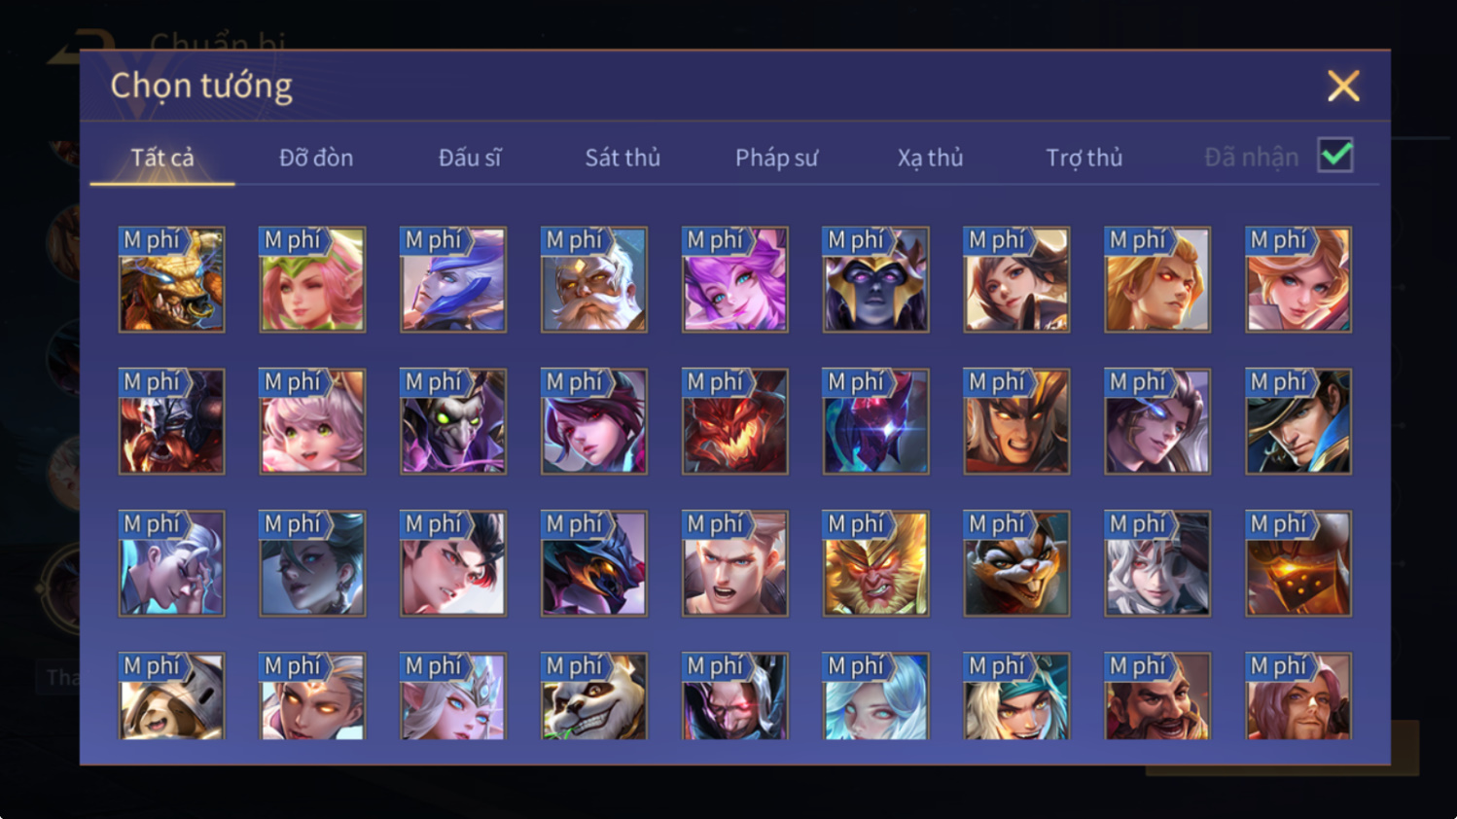Pick the golden monkey king hero
The height and width of the screenshot is (819, 1457).
pos(876,563)
